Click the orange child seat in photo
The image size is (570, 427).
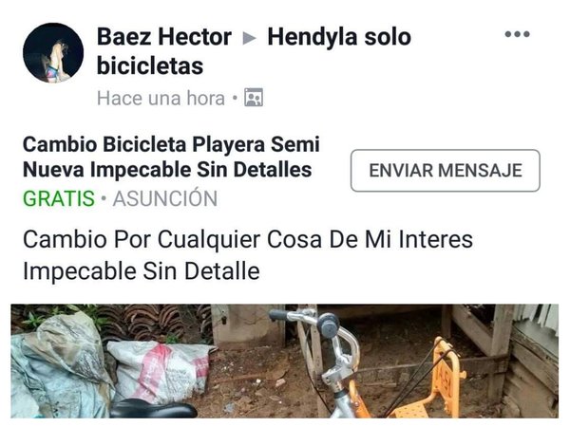pos(434,382)
